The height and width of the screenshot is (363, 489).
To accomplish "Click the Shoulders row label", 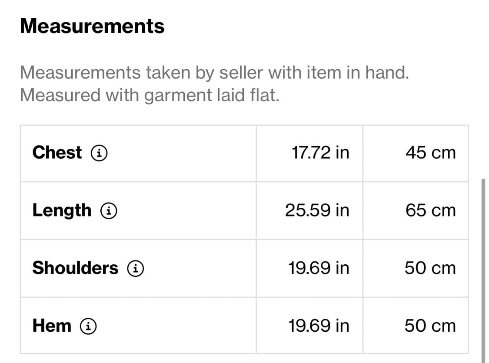I will coord(75,268).
